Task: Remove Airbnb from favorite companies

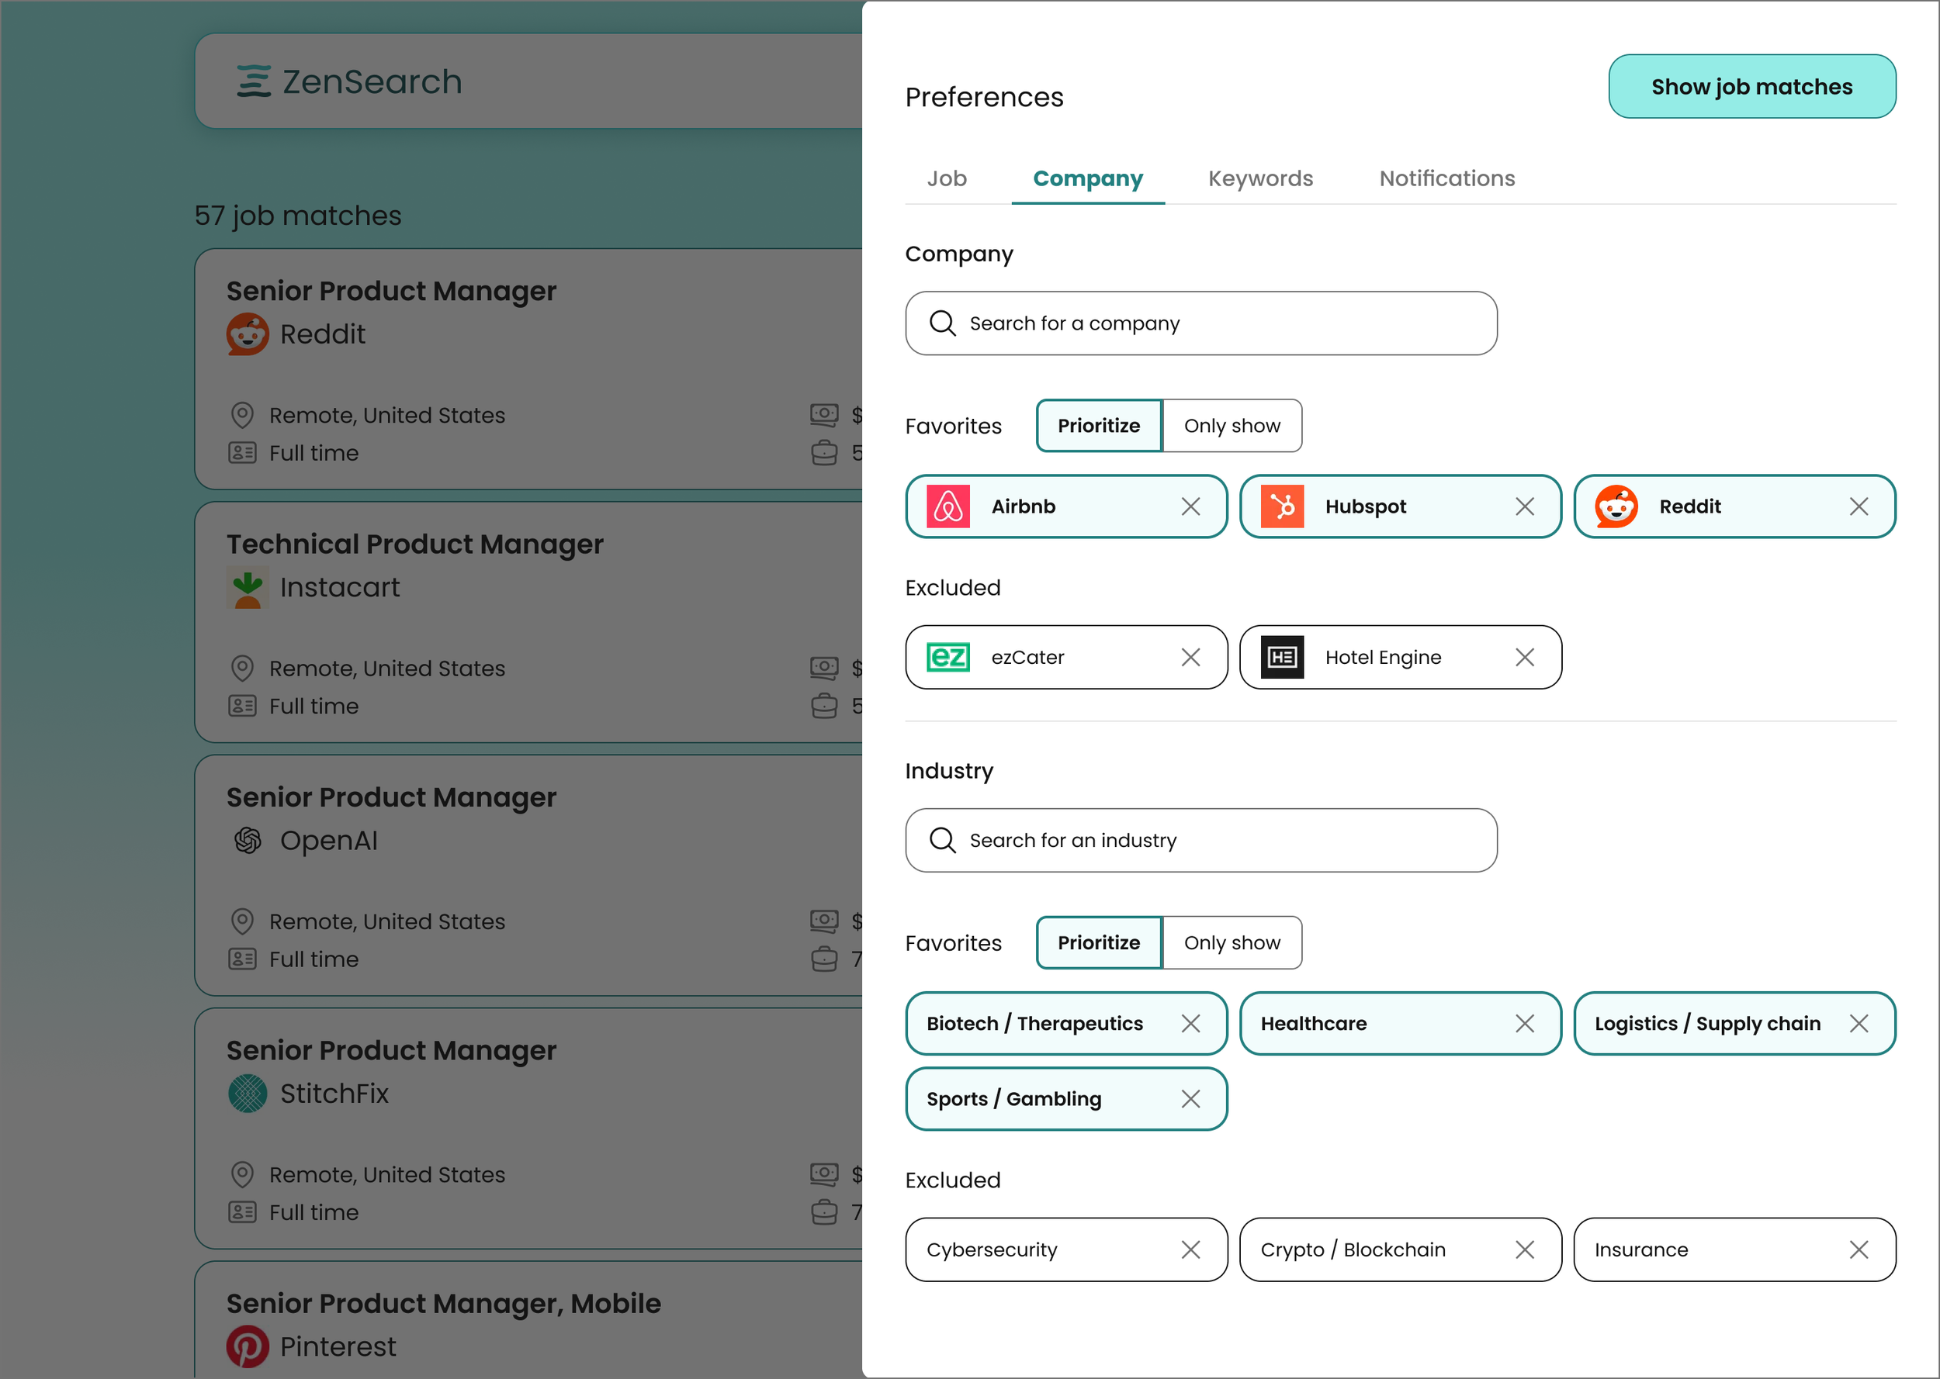Action: [1190, 507]
